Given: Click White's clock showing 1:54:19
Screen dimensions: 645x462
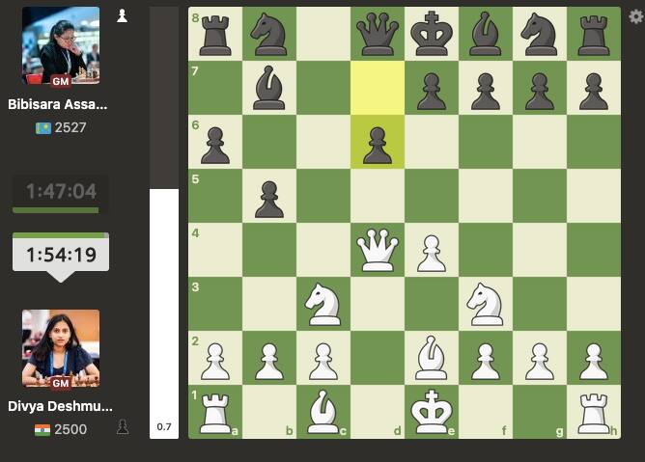Looking at the screenshot, I should 61,252.
